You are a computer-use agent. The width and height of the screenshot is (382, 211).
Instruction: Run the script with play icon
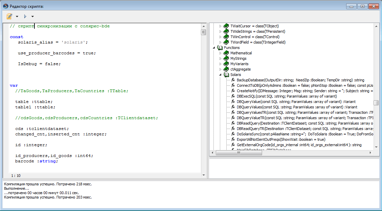(25, 16)
